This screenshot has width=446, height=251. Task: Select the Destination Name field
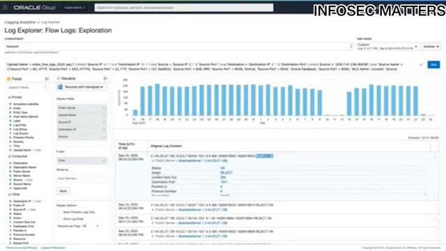tap(24, 167)
